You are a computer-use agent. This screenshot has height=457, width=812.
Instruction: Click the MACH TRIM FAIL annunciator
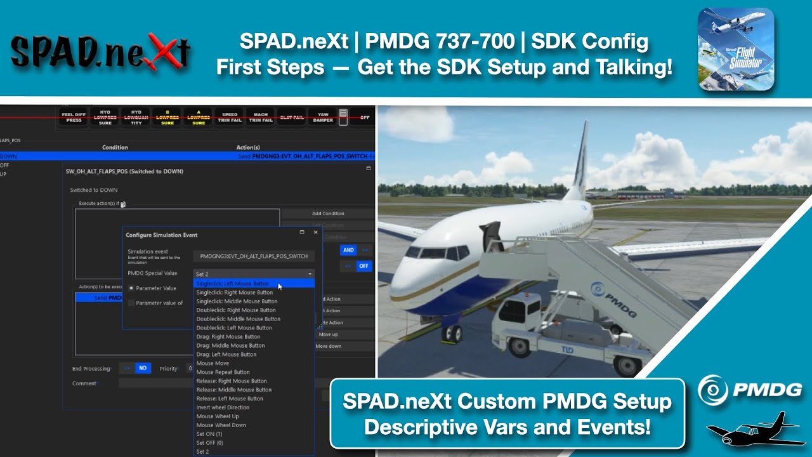[x=260, y=117]
